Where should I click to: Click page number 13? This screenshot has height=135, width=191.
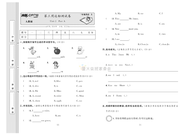point(58,125)
